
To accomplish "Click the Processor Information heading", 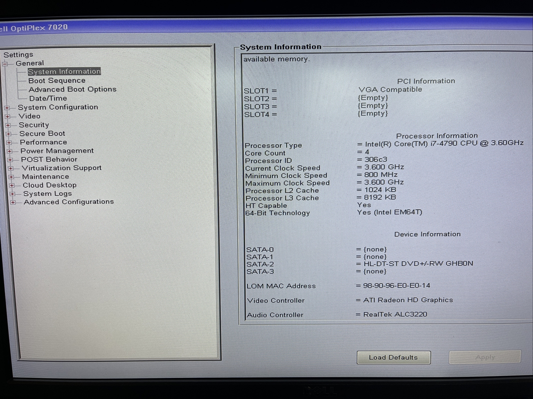I will [x=437, y=136].
